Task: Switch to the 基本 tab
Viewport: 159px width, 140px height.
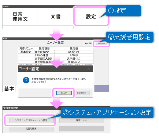Action: click(x=9, y=89)
